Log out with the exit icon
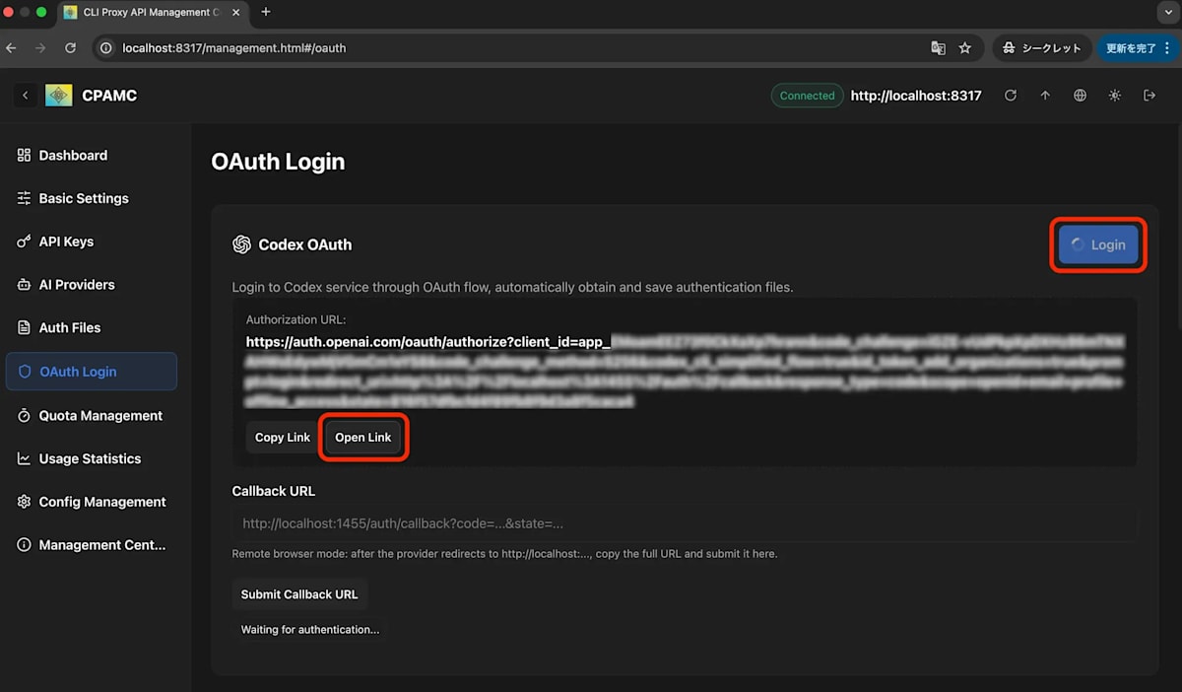Image resolution: width=1182 pixels, height=692 pixels. tap(1149, 96)
